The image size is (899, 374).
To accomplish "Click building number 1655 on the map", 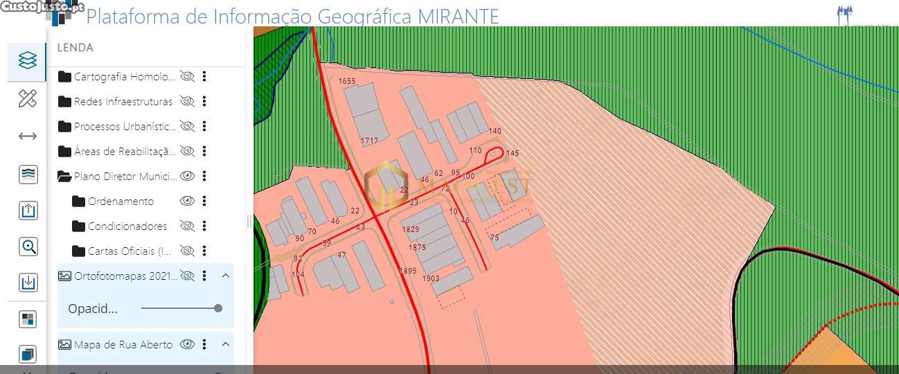I will [x=347, y=81].
